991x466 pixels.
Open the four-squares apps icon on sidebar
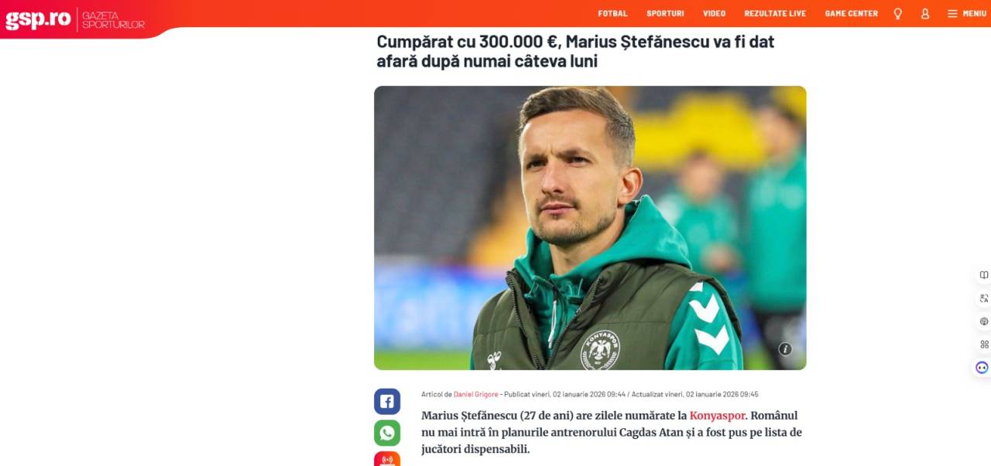983,344
